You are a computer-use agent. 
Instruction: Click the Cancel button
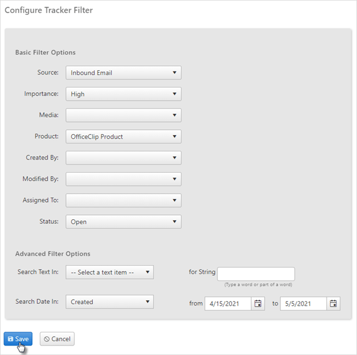coord(57,339)
